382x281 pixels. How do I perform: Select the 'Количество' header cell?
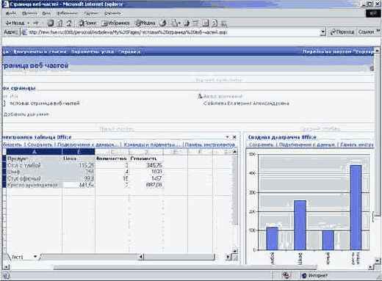tap(112, 158)
